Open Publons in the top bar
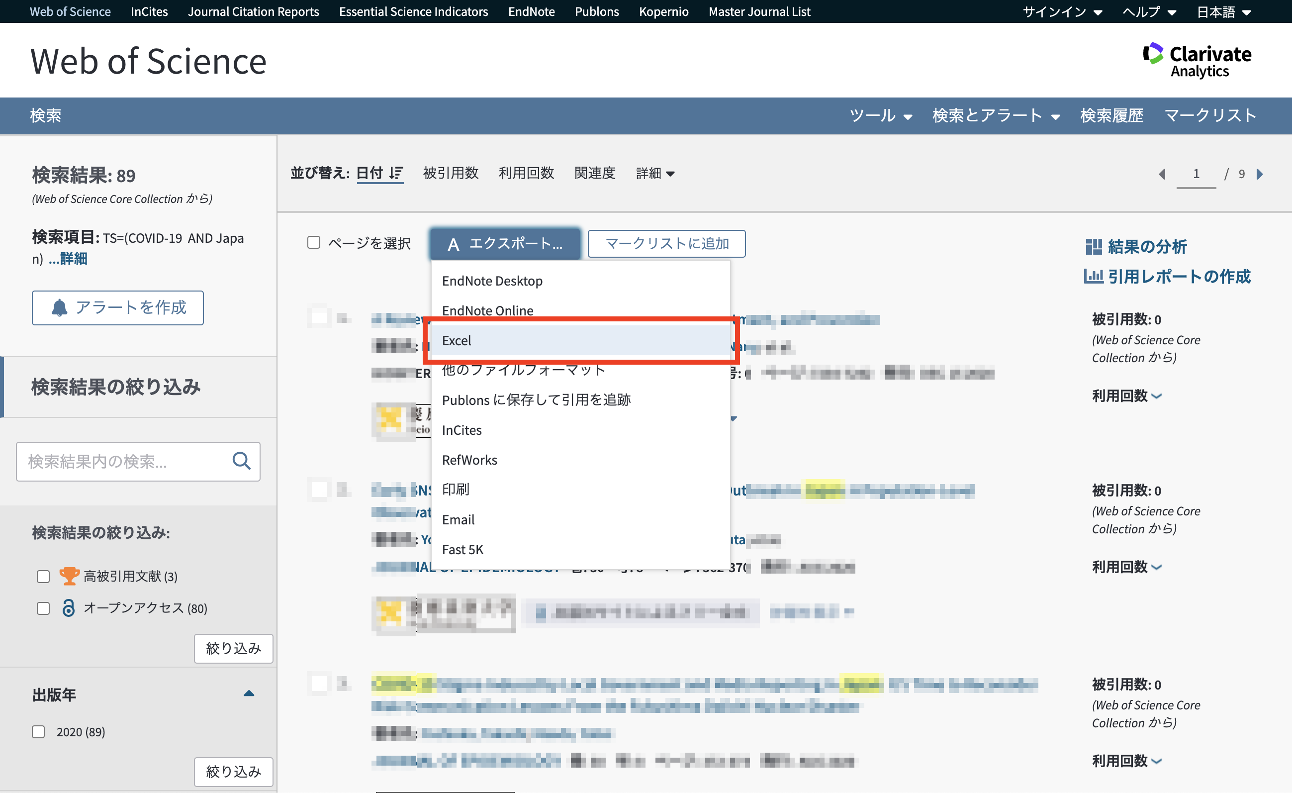The width and height of the screenshot is (1292, 793). [597, 11]
